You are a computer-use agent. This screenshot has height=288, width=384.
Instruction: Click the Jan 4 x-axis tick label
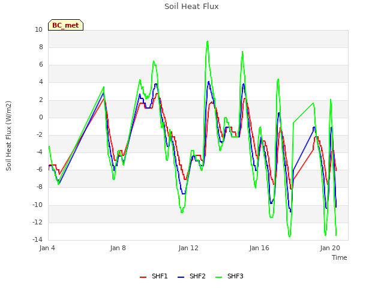pyautogui.click(x=47, y=248)
